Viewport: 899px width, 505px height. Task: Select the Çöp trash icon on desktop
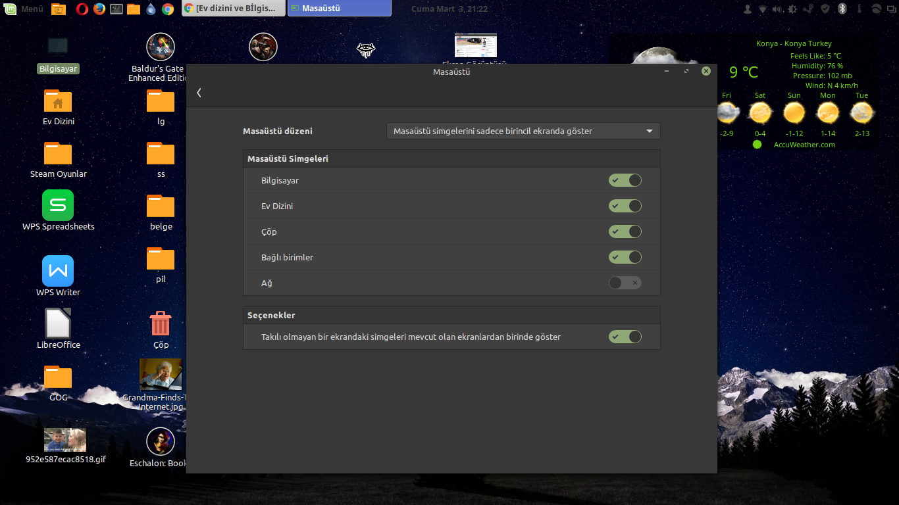pyautogui.click(x=161, y=330)
